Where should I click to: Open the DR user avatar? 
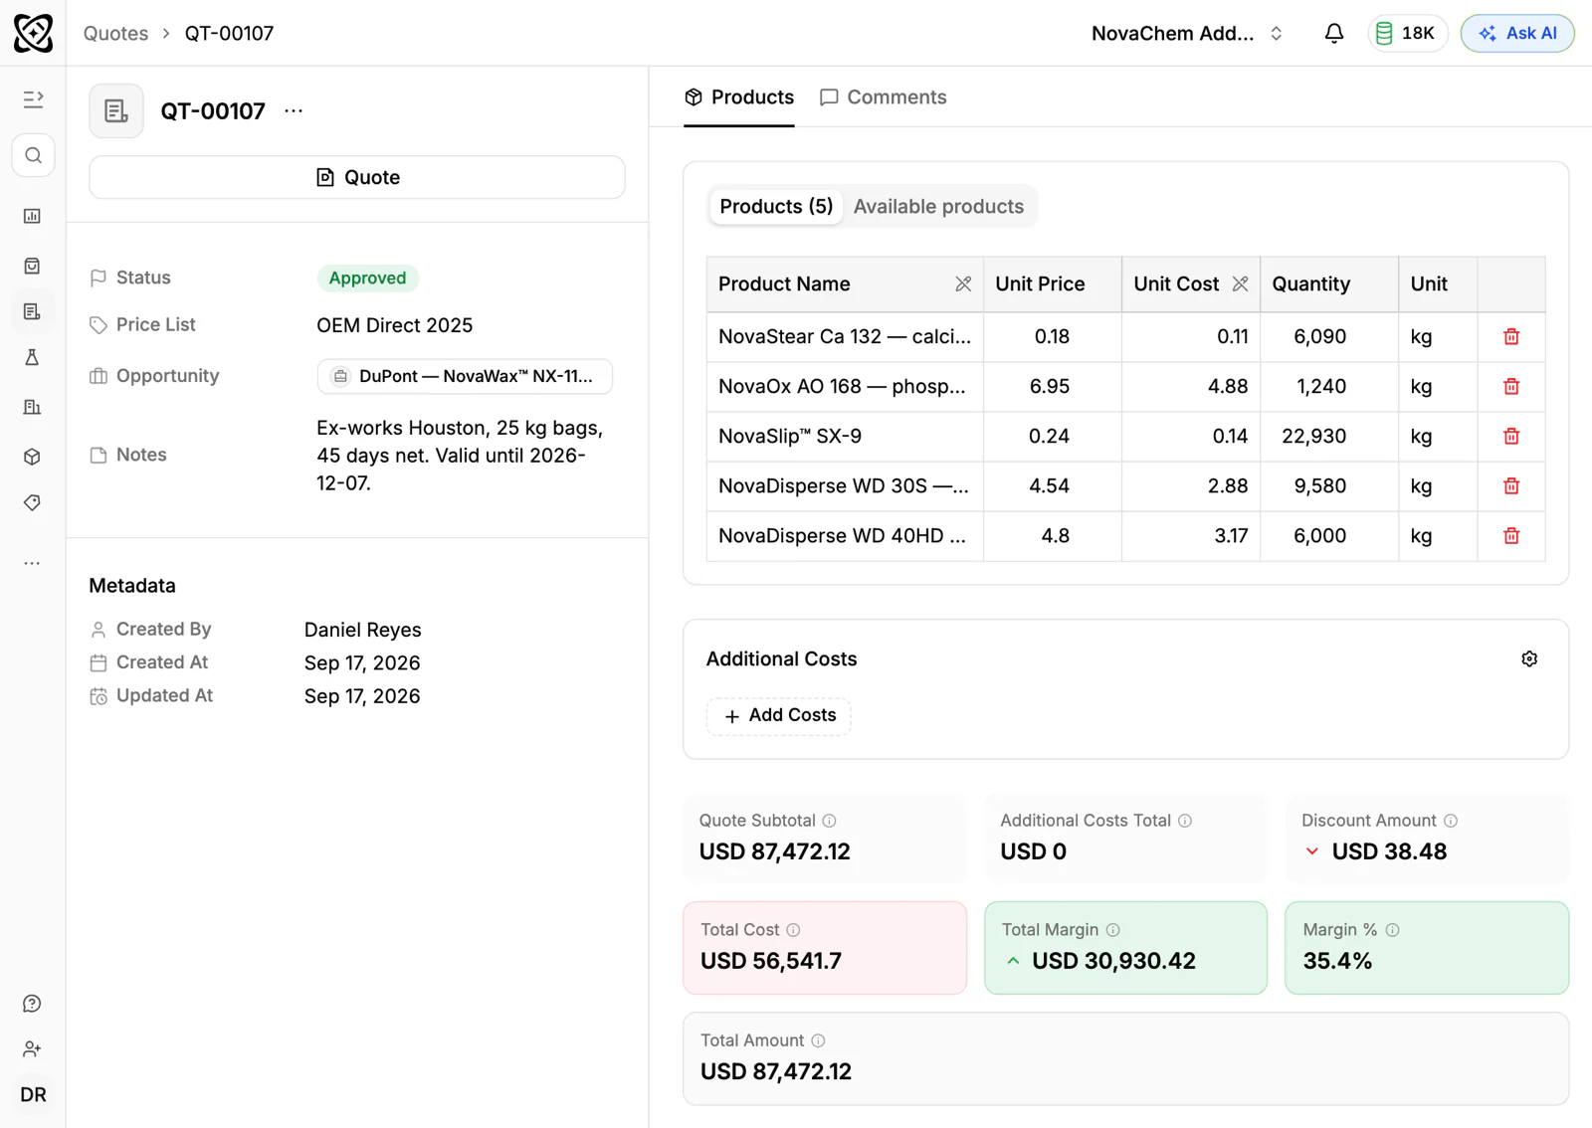pyautogui.click(x=33, y=1095)
